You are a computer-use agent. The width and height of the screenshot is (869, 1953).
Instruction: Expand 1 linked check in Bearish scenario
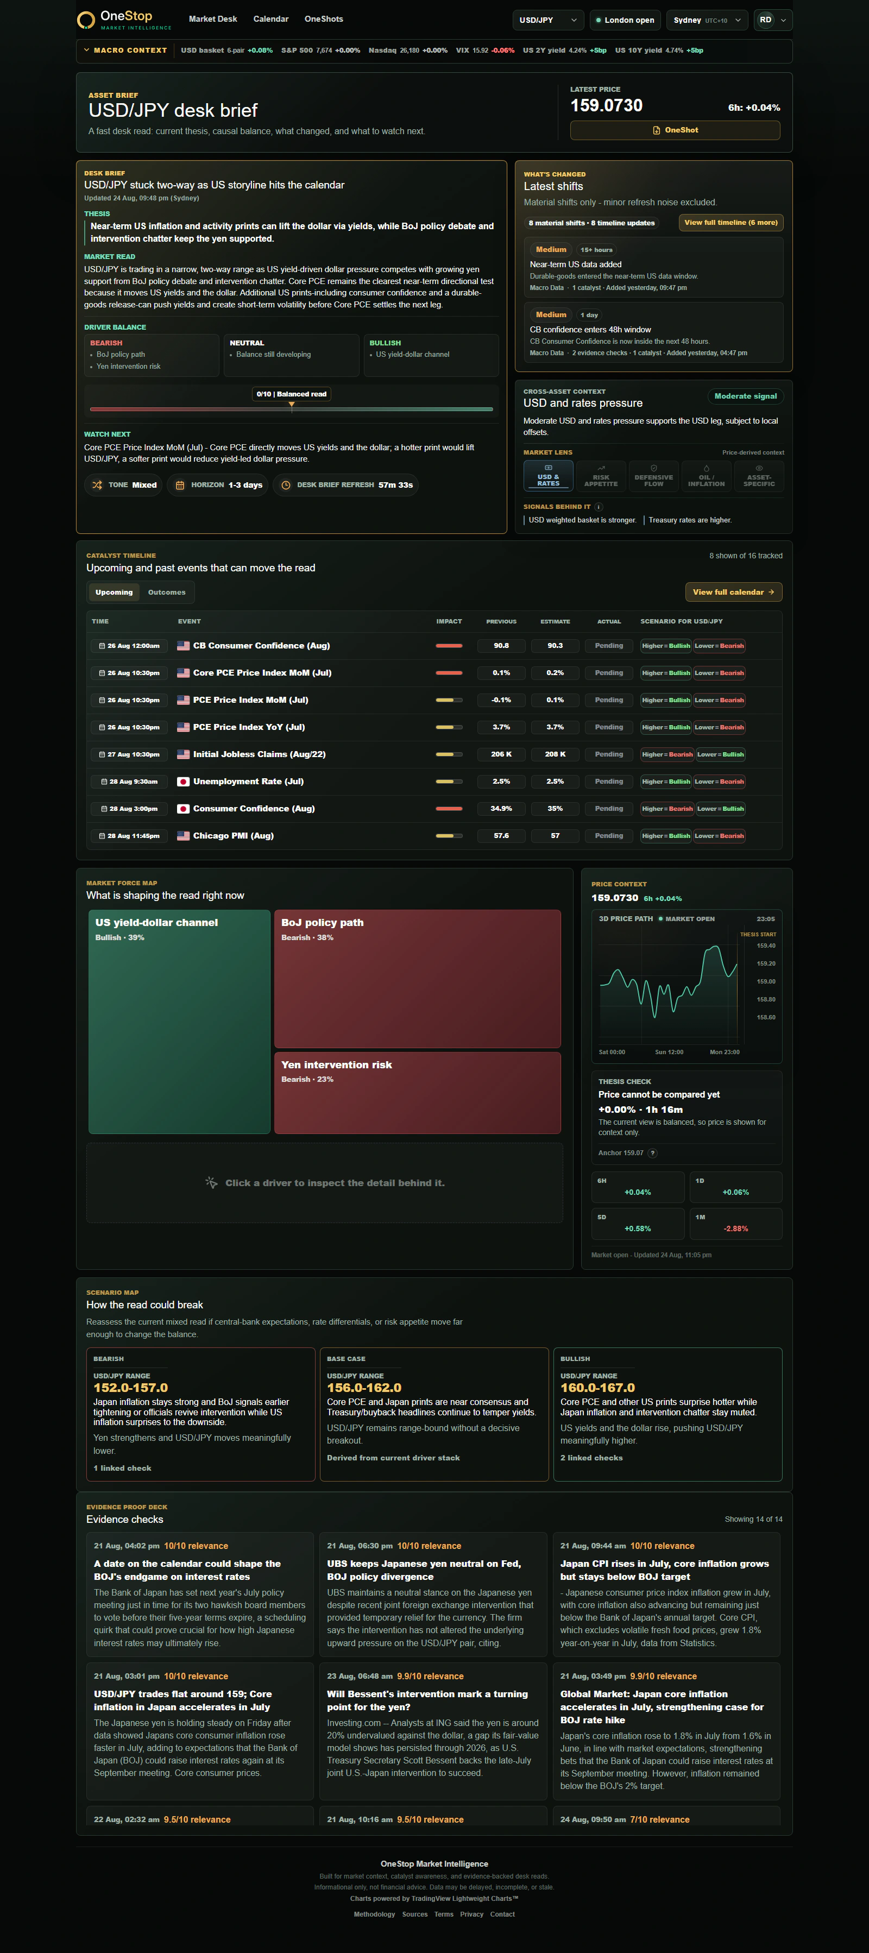pyautogui.click(x=122, y=1468)
